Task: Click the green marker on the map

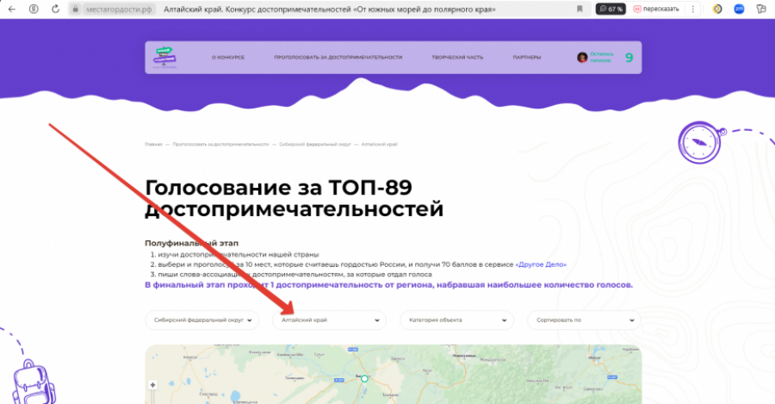Action: (364, 378)
